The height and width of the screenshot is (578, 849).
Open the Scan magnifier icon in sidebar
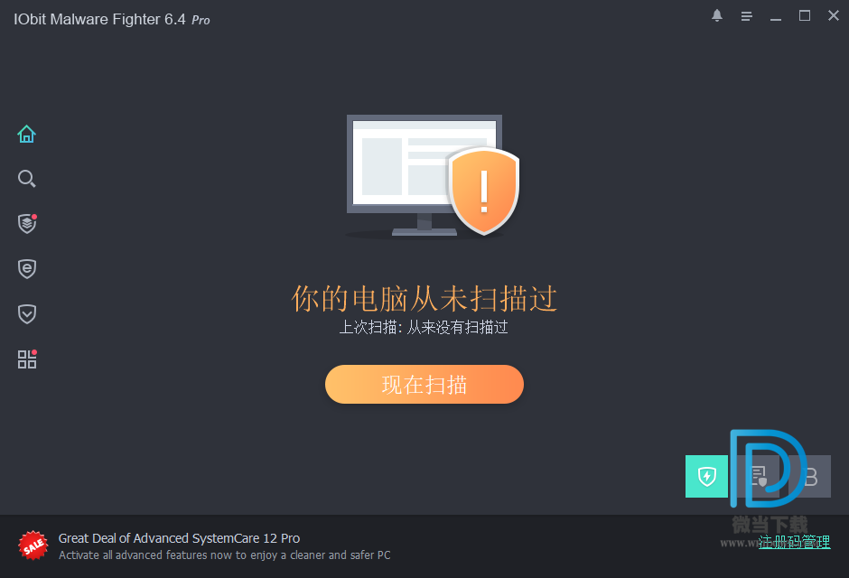point(26,179)
